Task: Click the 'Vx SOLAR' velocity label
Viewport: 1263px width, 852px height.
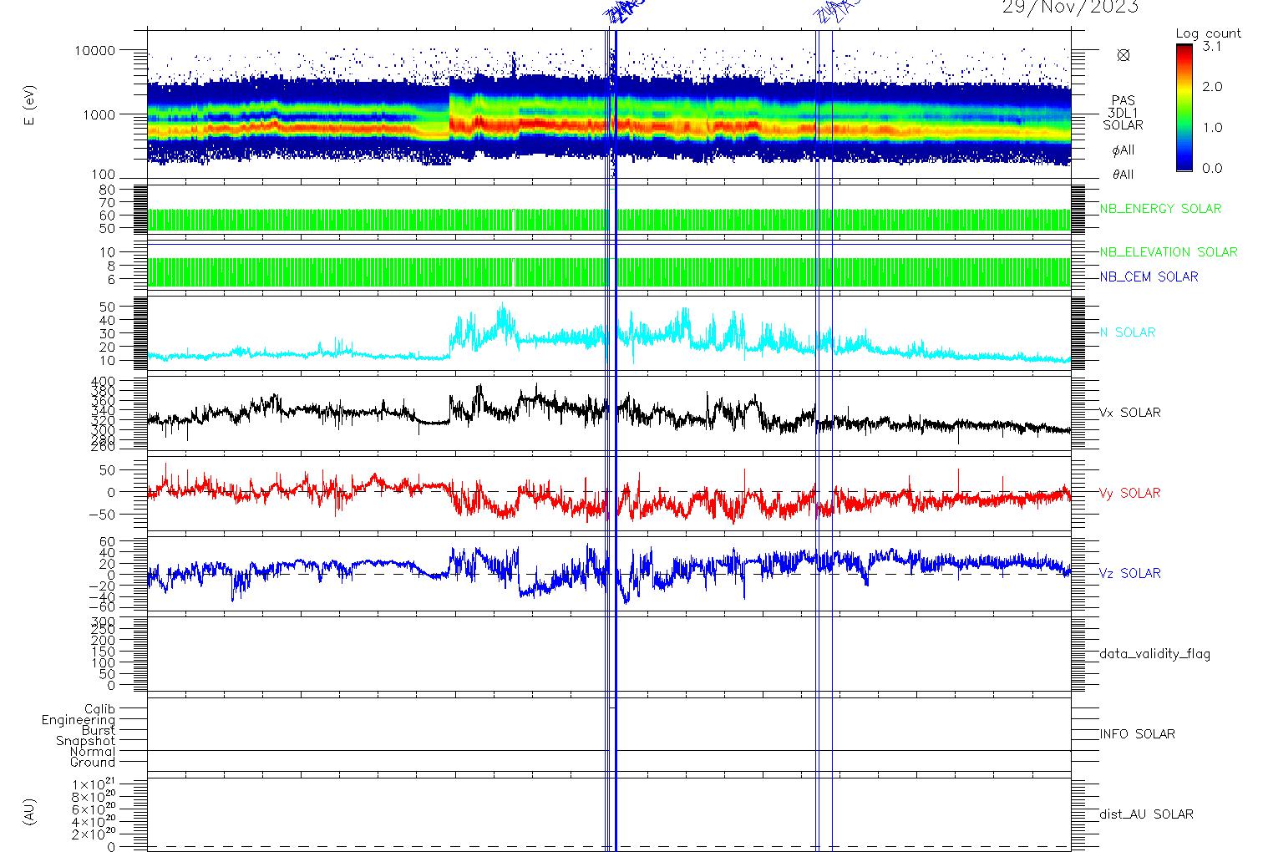Action: [1130, 413]
